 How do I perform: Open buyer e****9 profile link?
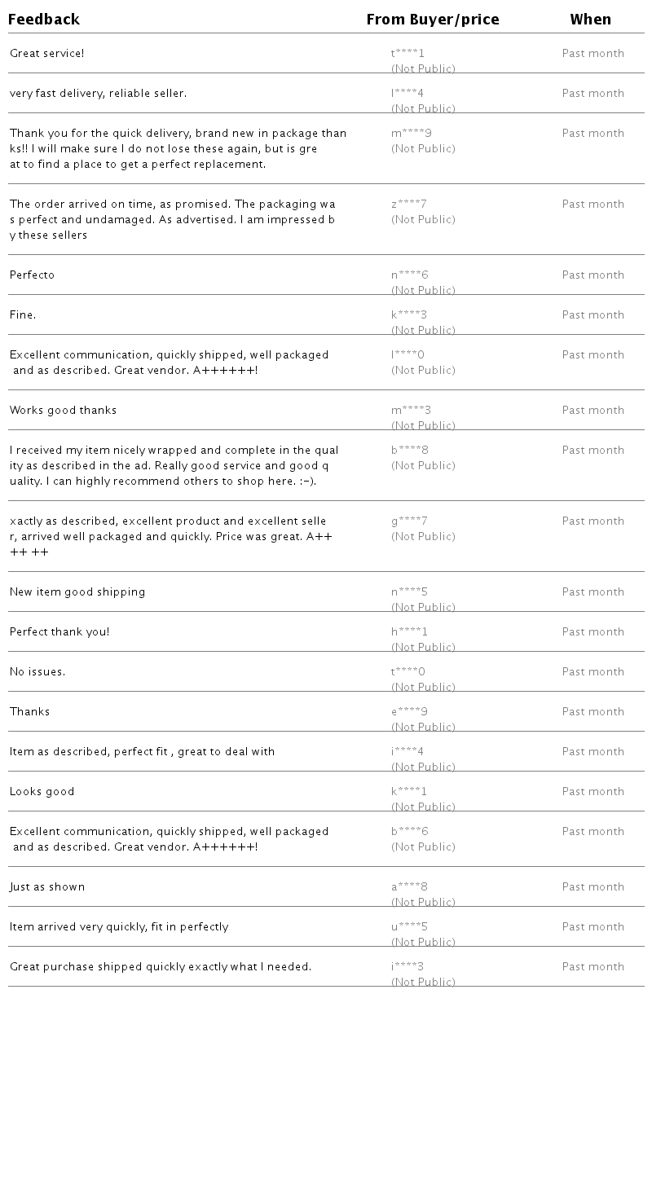coord(409,712)
